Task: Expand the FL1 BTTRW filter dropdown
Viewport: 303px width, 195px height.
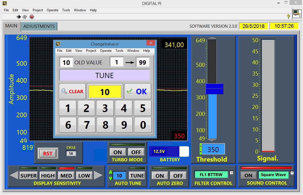Action: pyautogui.click(x=231, y=173)
